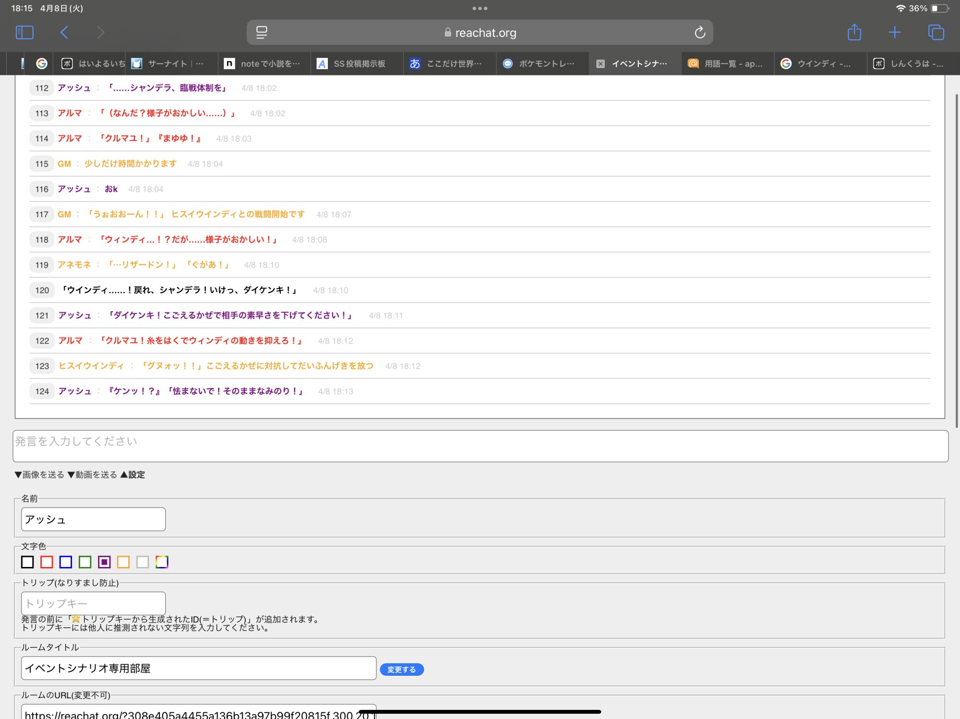Select the green text color box
960x719 pixels.
click(x=85, y=562)
